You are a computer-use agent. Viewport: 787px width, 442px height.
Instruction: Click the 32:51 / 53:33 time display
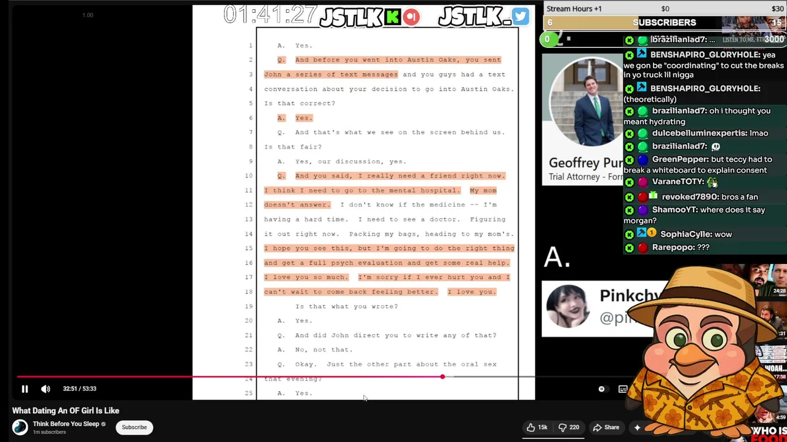79,389
